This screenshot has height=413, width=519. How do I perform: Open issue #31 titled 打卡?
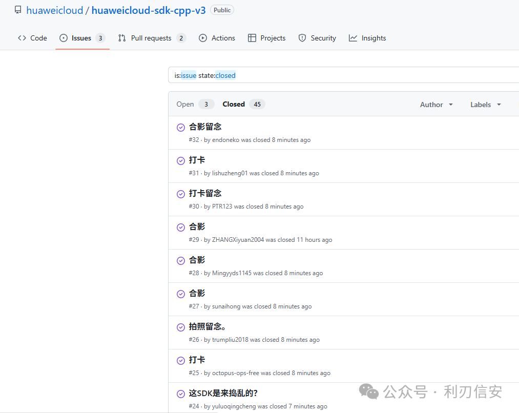point(197,160)
